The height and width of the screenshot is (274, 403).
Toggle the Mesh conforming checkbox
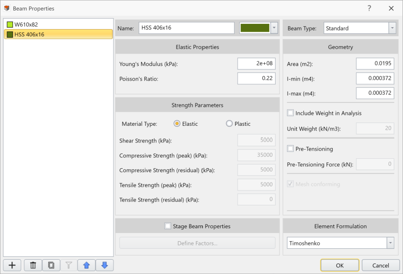(290, 184)
